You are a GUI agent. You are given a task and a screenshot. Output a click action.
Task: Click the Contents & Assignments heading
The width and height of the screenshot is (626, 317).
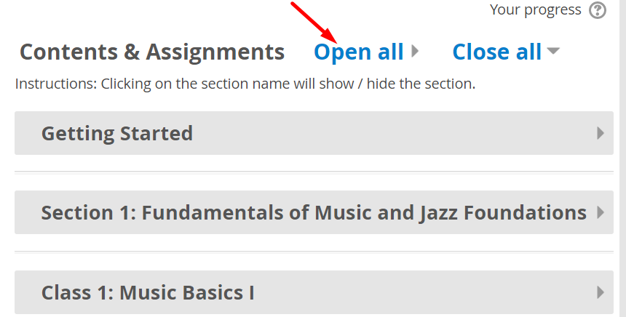(152, 52)
